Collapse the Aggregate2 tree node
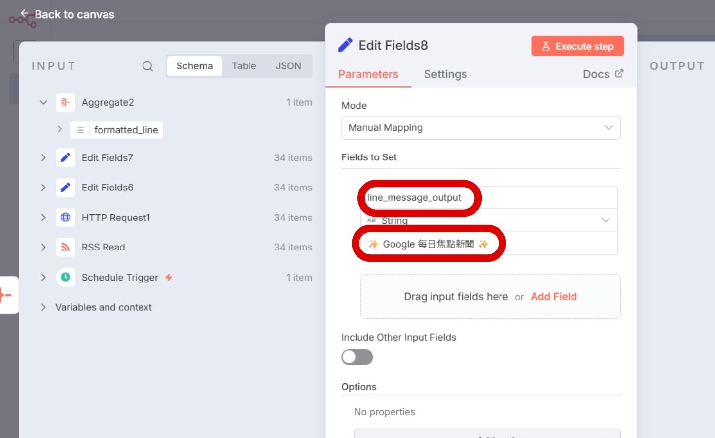 pyautogui.click(x=43, y=102)
